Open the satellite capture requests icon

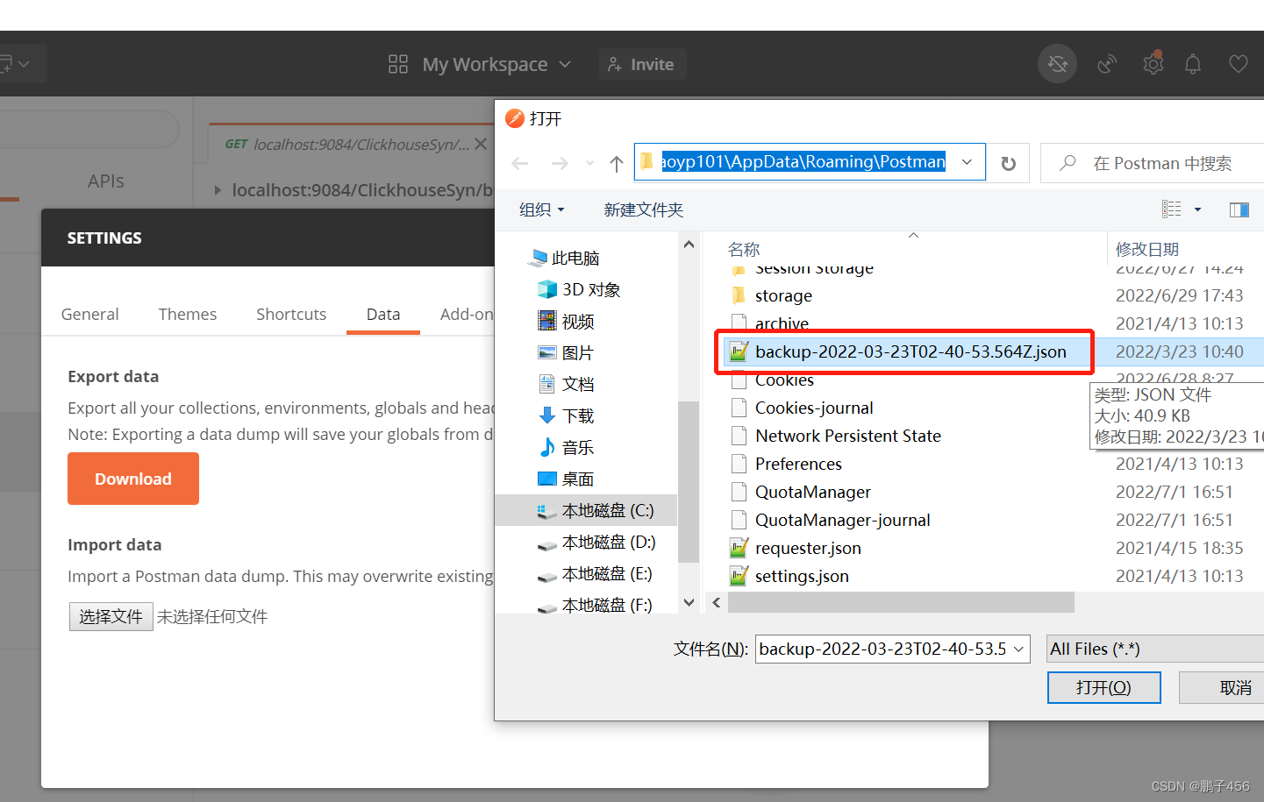[1107, 64]
